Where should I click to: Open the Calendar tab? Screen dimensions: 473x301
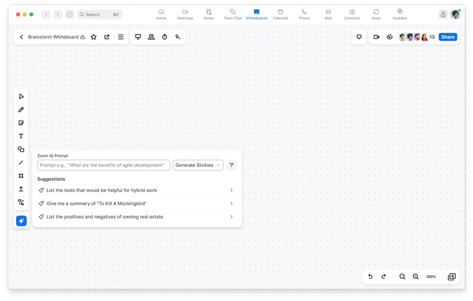(280, 14)
